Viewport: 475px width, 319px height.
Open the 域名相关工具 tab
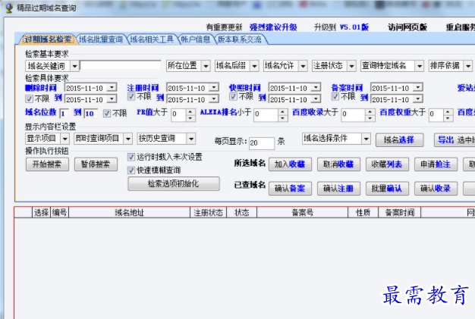[152, 39]
